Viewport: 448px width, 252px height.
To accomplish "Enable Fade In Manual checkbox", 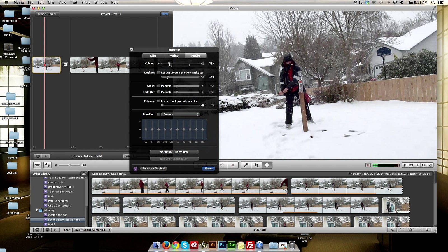I will [159, 86].
